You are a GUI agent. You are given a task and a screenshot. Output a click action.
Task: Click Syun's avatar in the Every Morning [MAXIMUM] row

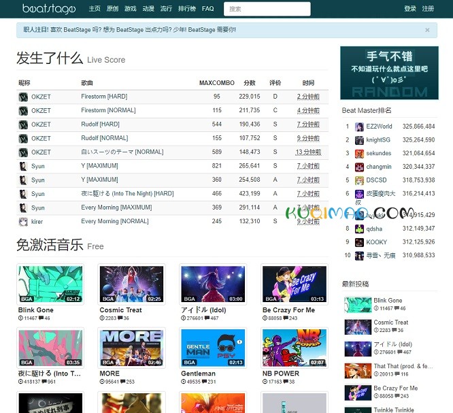pos(23,208)
